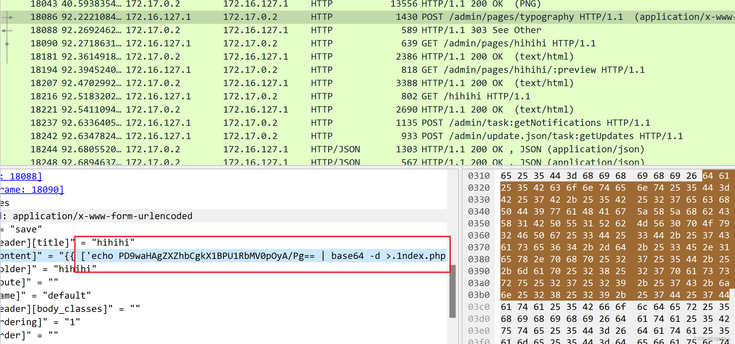Click hex dump offset 03e0 row
The width and height of the screenshot is (735, 344).
coord(598,331)
